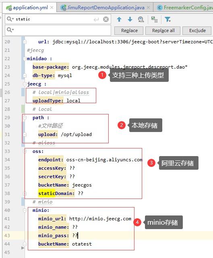Click the '# local|minio|alioss' comment
Image resolution: width=213 pixels, height=258 pixels.
tap(60, 92)
